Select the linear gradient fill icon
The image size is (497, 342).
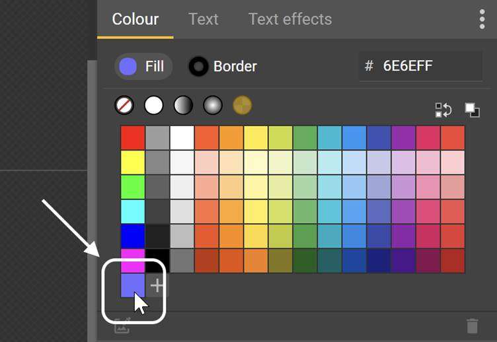(x=183, y=105)
